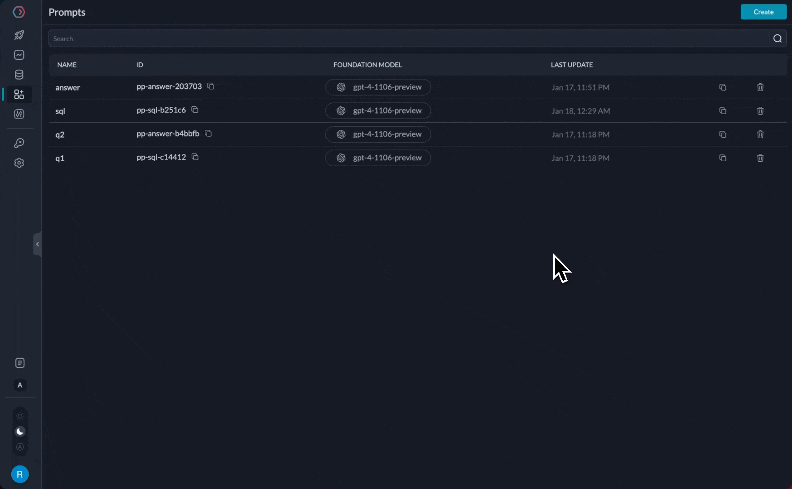Focus the prompts Search field

409,38
